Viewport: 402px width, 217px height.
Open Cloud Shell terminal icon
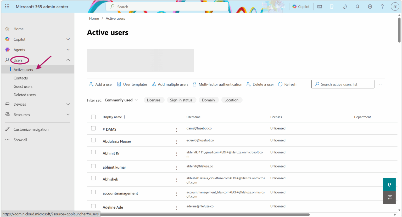pyautogui.click(x=320, y=7)
